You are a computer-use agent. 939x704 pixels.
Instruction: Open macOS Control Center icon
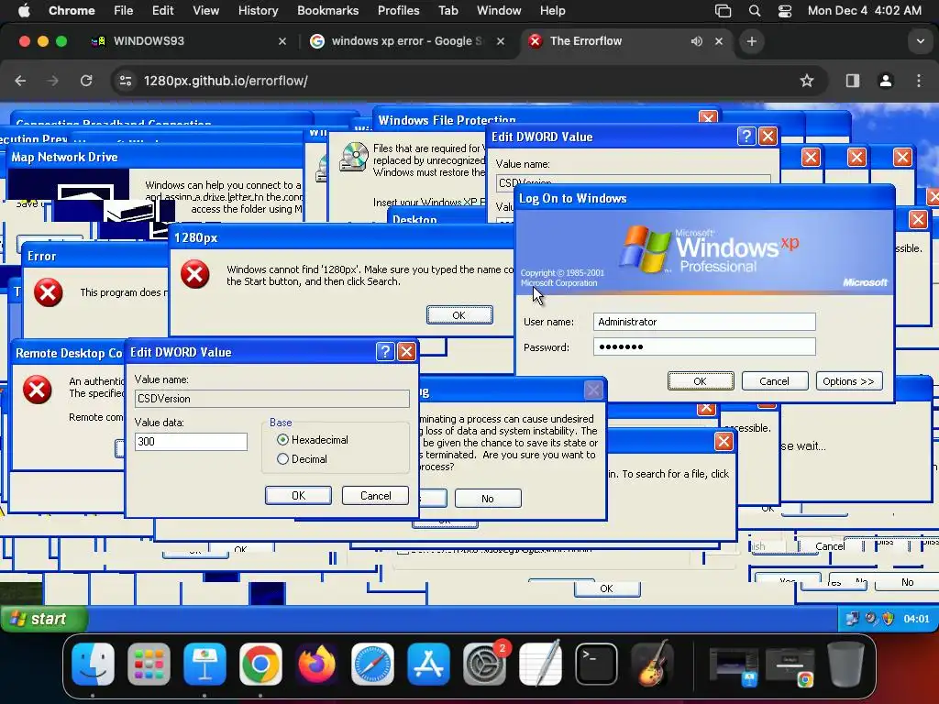(x=785, y=11)
